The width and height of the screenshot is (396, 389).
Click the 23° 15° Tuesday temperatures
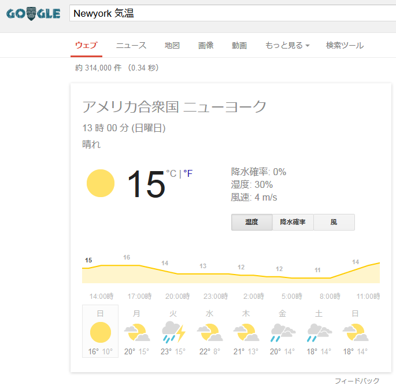point(173,351)
